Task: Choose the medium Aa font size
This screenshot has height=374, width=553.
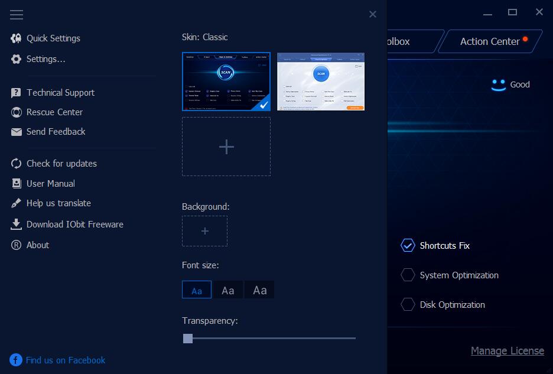Action: (228, 290)
